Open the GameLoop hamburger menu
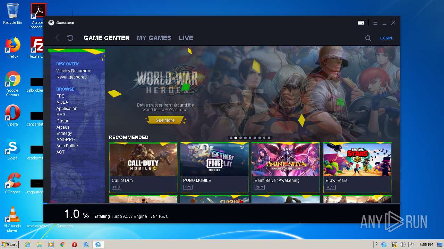 point(375,23)
